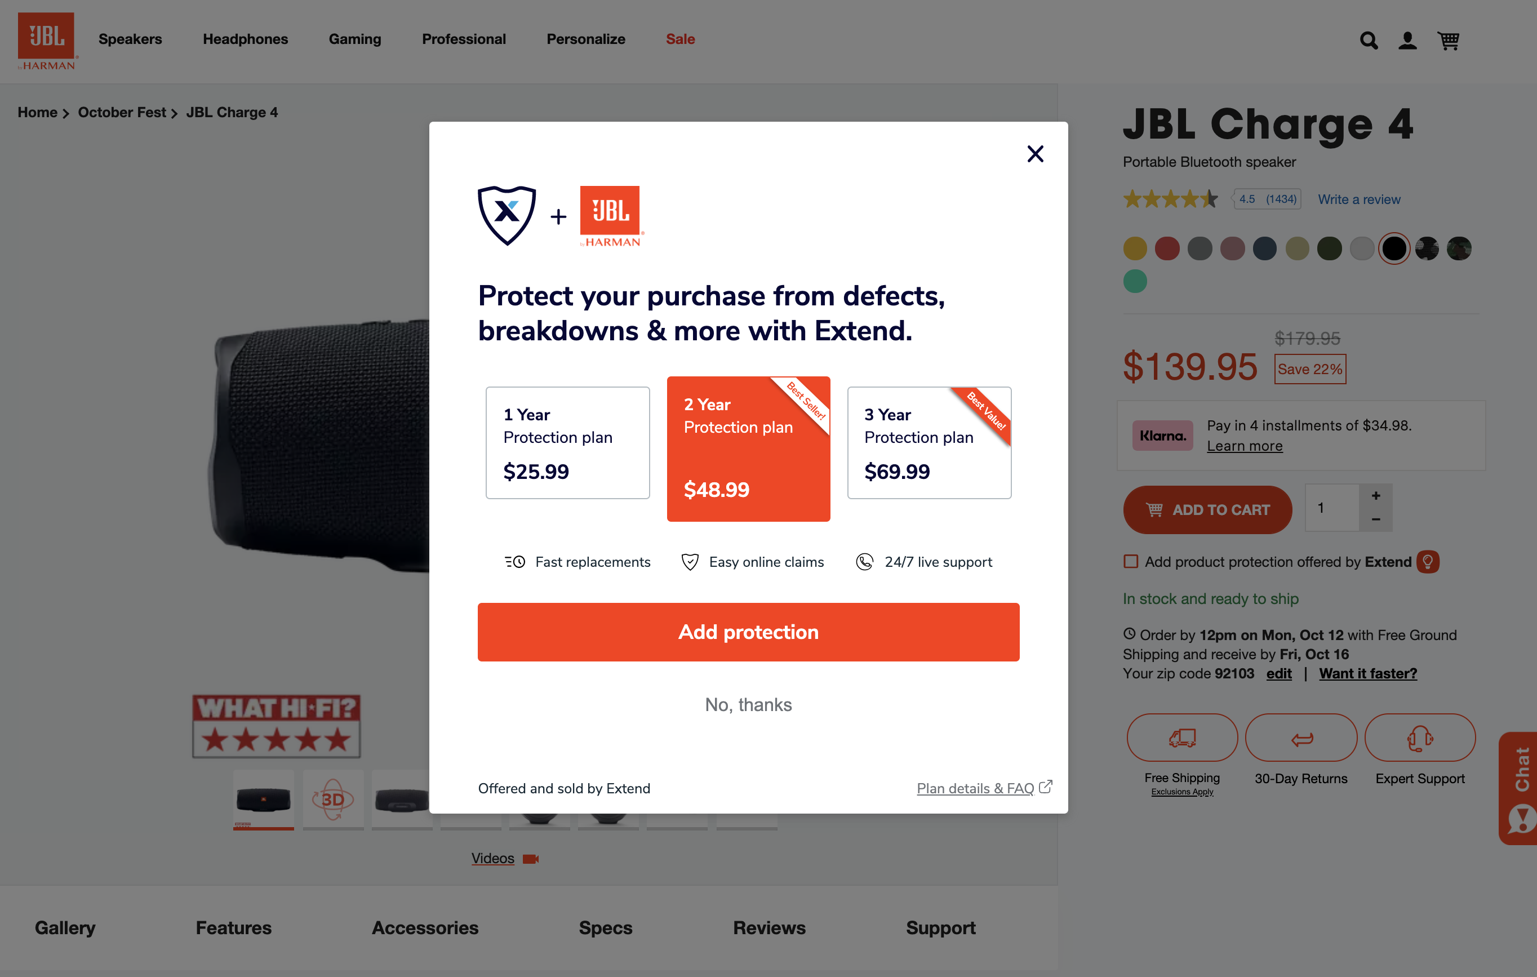
Task: Open the search icon in header
Action: pos(1368,40)
